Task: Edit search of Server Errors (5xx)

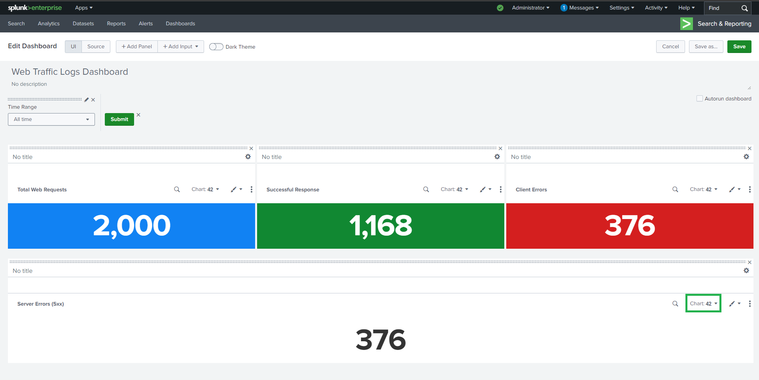Action: point(675,304)
